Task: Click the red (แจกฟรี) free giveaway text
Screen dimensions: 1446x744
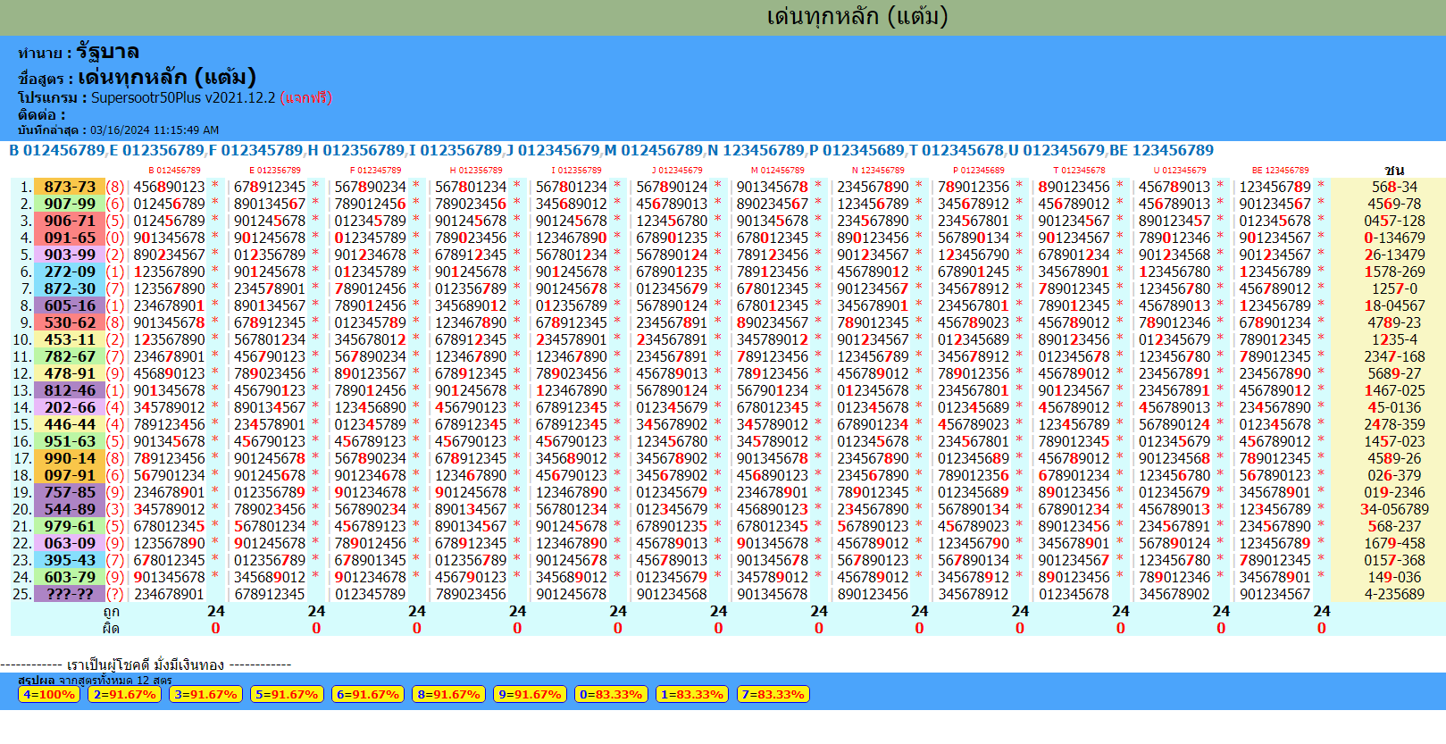Action: pos(305,97)
